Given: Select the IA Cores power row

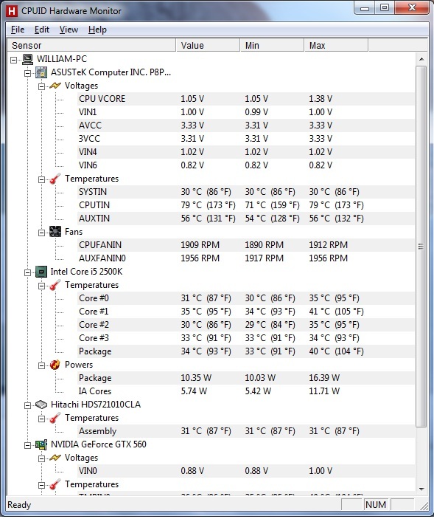Looking at the screenshot, I should coord(245,391).
